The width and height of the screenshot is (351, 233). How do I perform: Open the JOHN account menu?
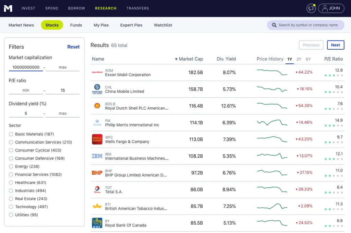(x=331, y=8)
